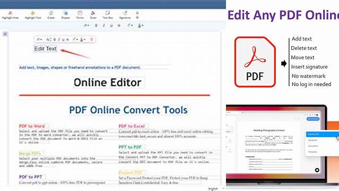
Task: Open alignment dropdown in main formatting bar
Action: click(x=141, y=25)
